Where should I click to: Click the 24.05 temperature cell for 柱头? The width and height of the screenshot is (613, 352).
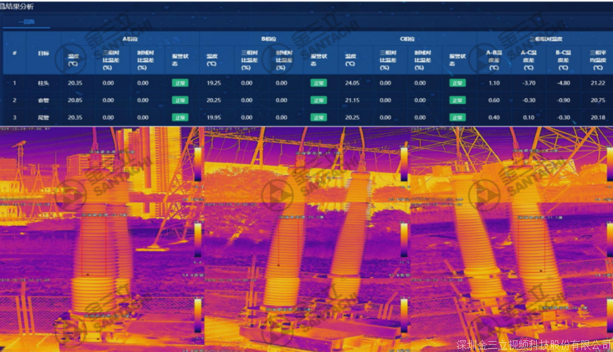pyautogui.click(x=352, y=83)
